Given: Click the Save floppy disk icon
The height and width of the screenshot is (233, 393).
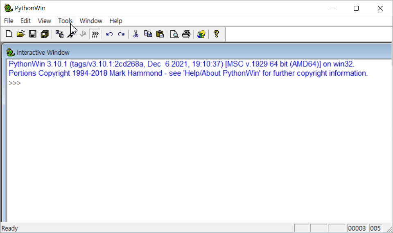Looking at the screenshot, I should click(x=33, y=34).
